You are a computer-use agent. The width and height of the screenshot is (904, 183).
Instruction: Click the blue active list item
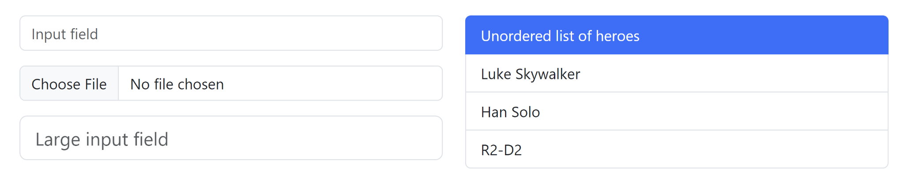(x=677, y=35)
